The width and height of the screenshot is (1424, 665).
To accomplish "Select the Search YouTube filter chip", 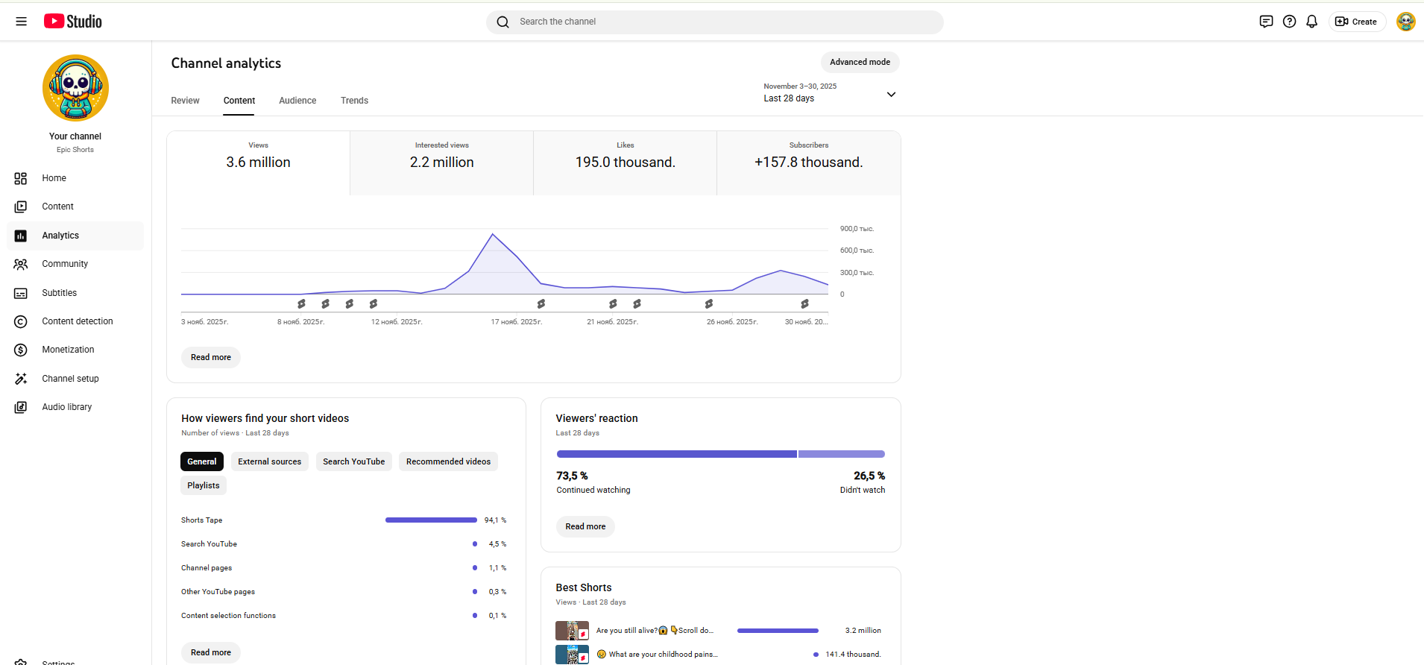I will 353,461.
